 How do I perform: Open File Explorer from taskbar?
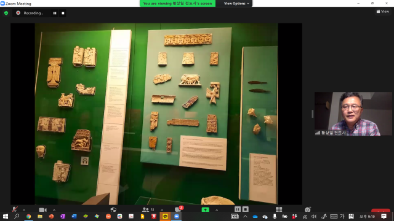coord(40,216)
